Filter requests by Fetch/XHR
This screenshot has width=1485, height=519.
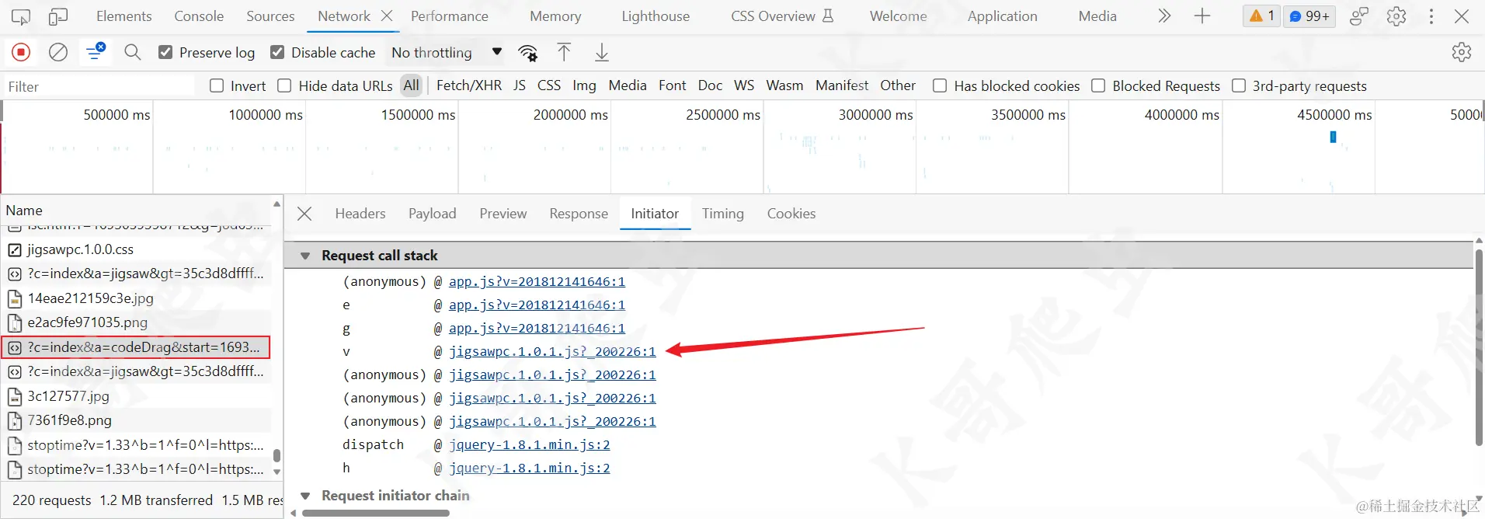click(x=469, y=85)
